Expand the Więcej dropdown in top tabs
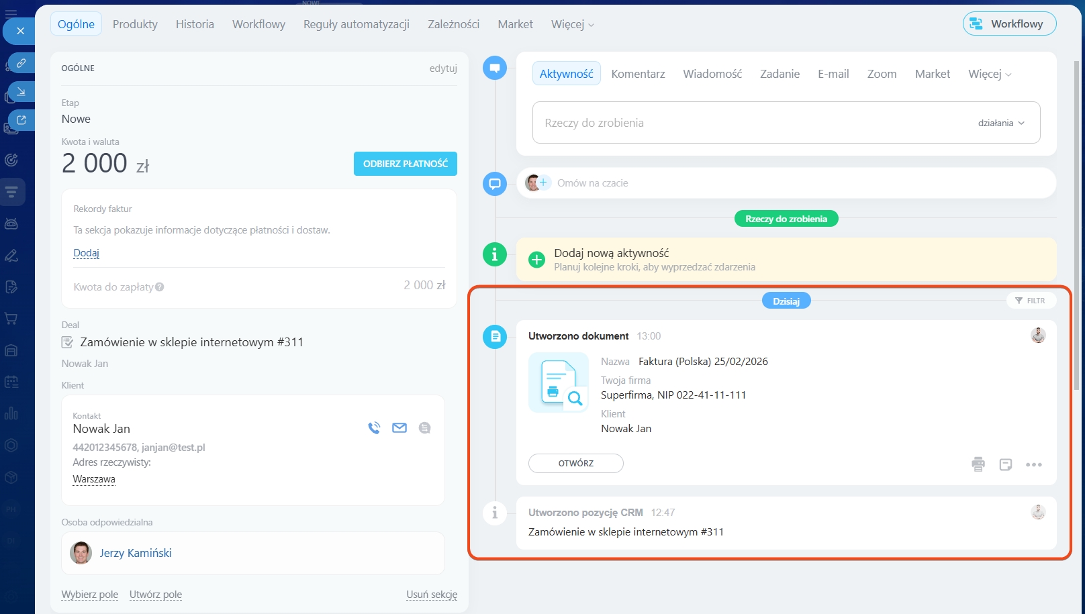The image size is (1085, 614). point(572,25)
